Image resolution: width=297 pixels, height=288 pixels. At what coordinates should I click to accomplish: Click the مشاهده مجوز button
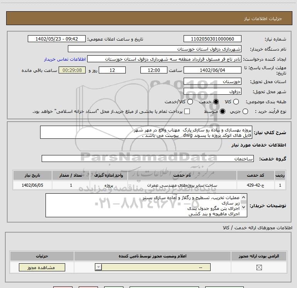point(42,267)
